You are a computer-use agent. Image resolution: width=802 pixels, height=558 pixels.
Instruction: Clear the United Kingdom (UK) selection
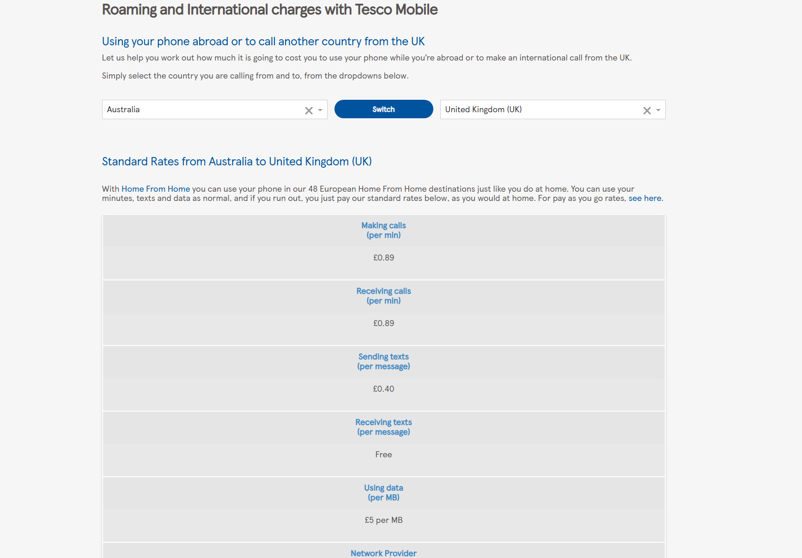click(647, 110)
